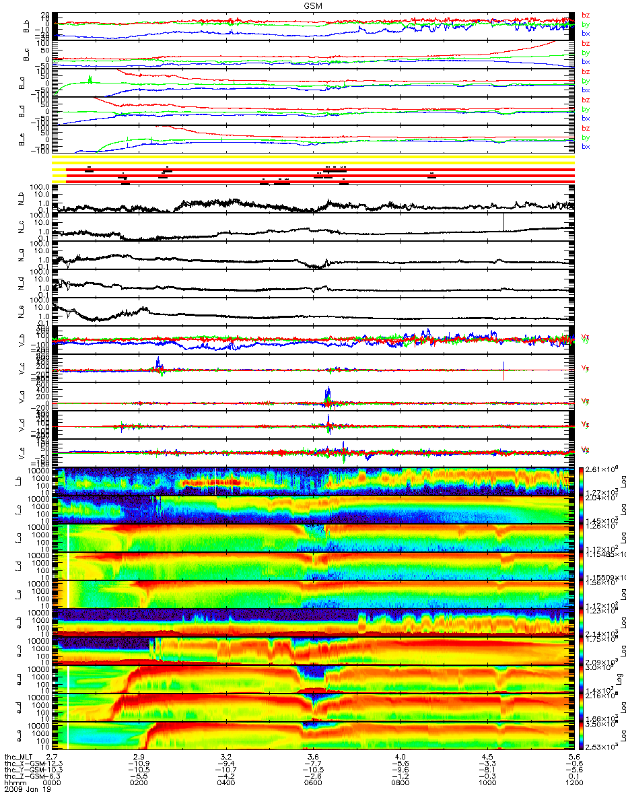Click the GSM plot title
This screenshot has width=626, height=808.
click(312, 5)
